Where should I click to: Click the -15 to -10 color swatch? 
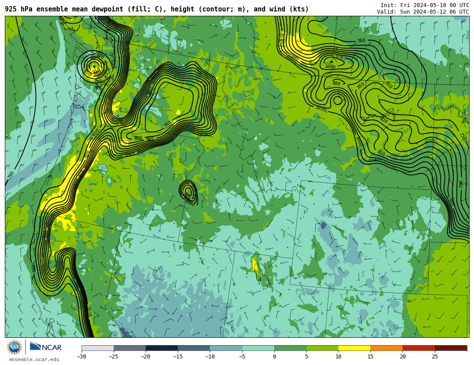click(x=194, y=348)
